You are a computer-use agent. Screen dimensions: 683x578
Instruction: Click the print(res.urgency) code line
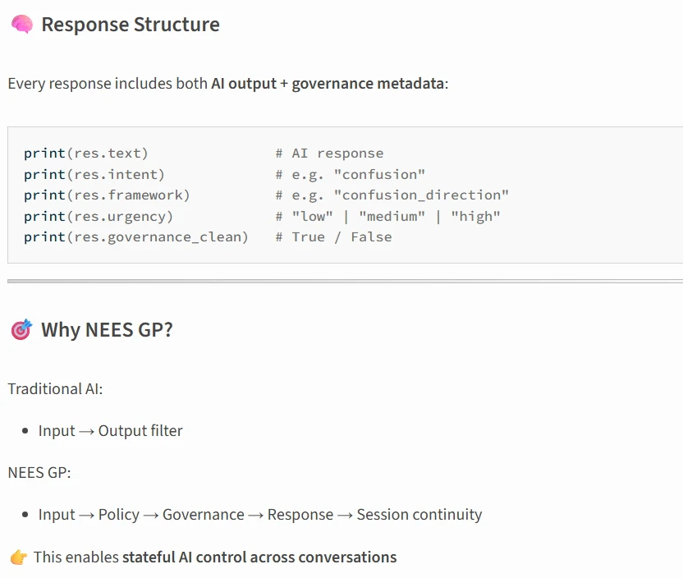pyautogui.click(x=99, y=217)
